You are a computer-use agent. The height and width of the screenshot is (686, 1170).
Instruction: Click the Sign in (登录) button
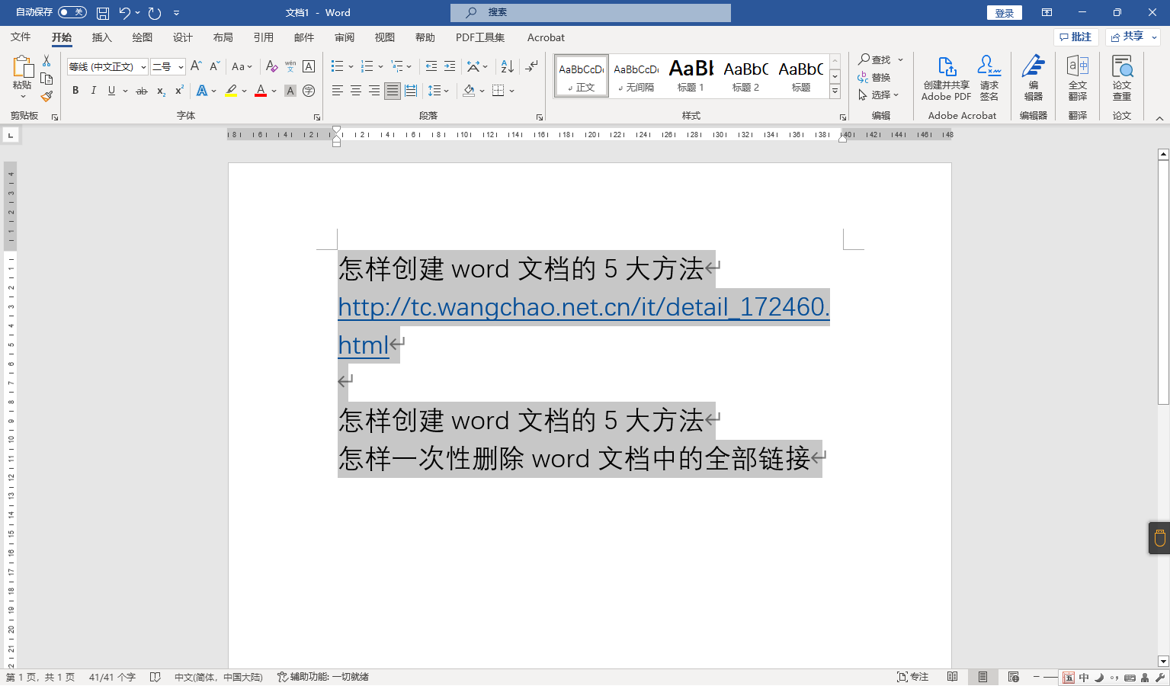(1005, 13)
